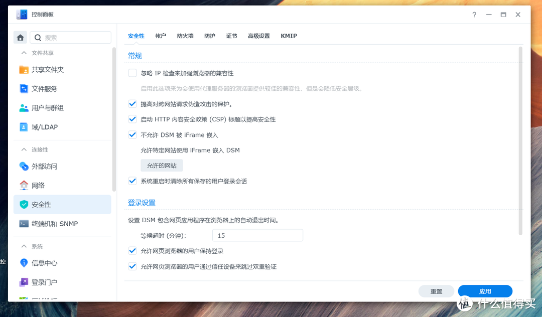Open 外部访问 settings
542x317 pixels.
point(45,166)
